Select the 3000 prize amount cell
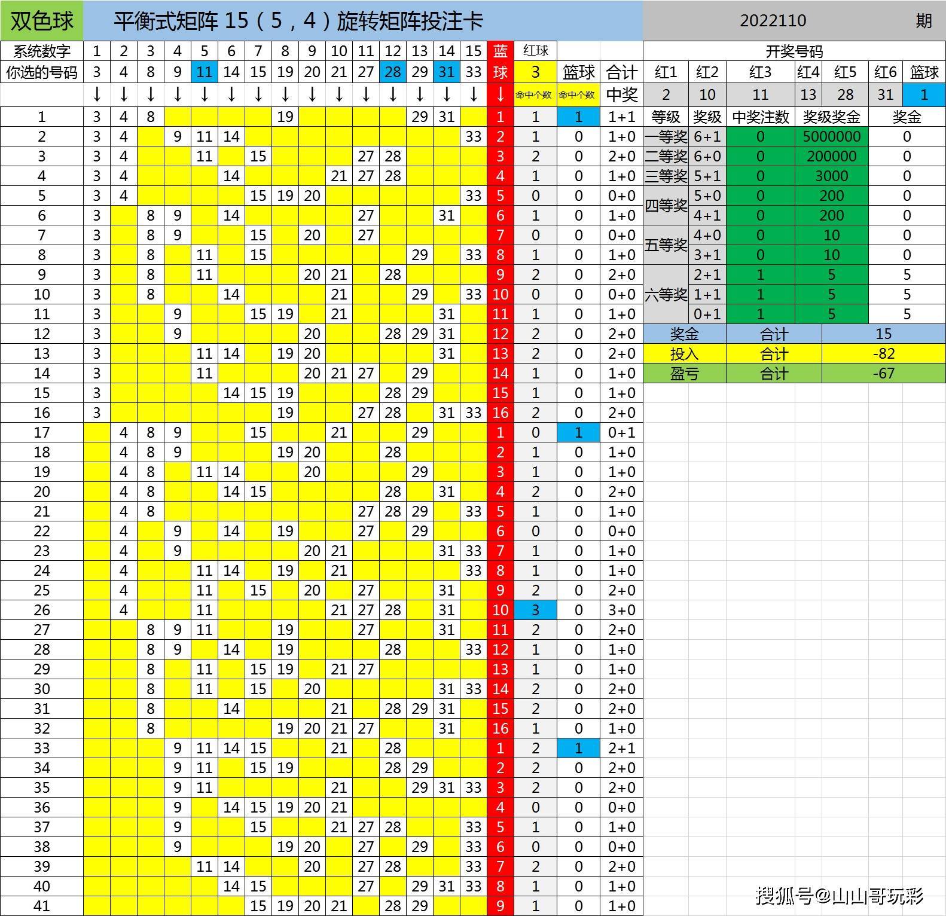The image size is (946, 916). click(x=831, y=176)
